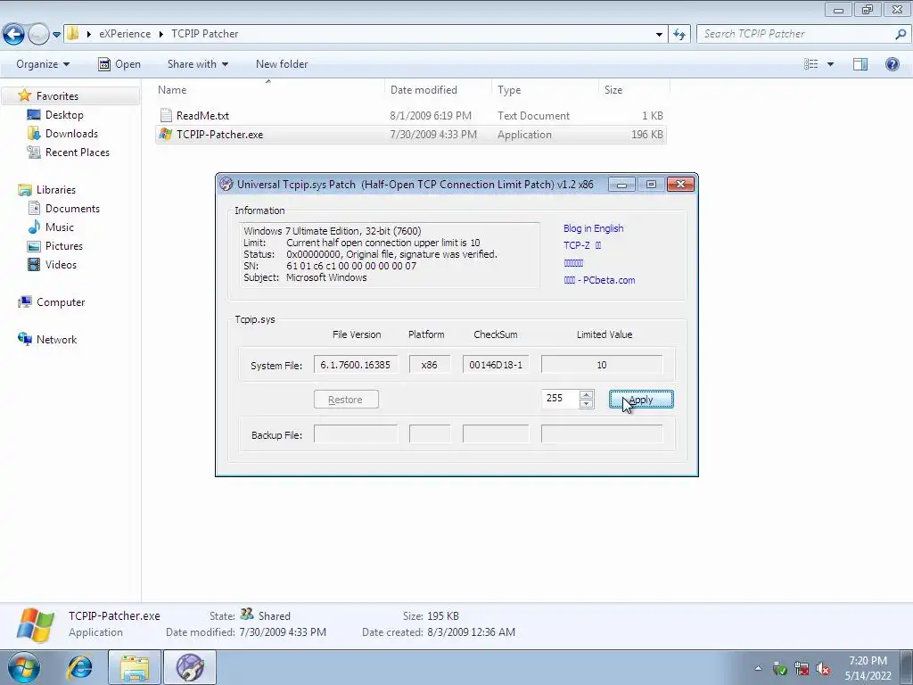Select the ReadMe.txt file icon
Viewport: 913px width, 685px height.
coord(166,115)
